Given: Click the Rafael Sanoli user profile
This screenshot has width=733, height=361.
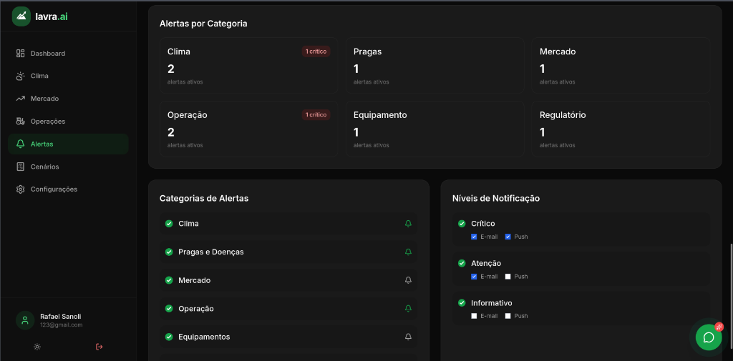Looking at the screenshot, I should [61, 320].
